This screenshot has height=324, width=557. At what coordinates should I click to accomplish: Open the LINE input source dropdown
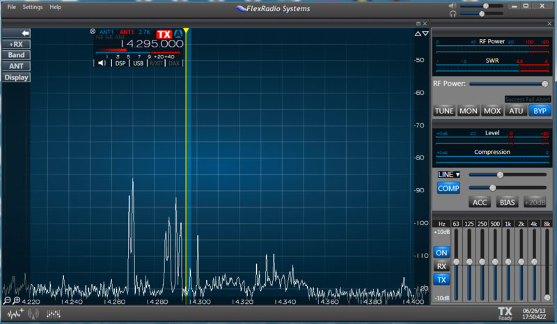click(449, 175)
